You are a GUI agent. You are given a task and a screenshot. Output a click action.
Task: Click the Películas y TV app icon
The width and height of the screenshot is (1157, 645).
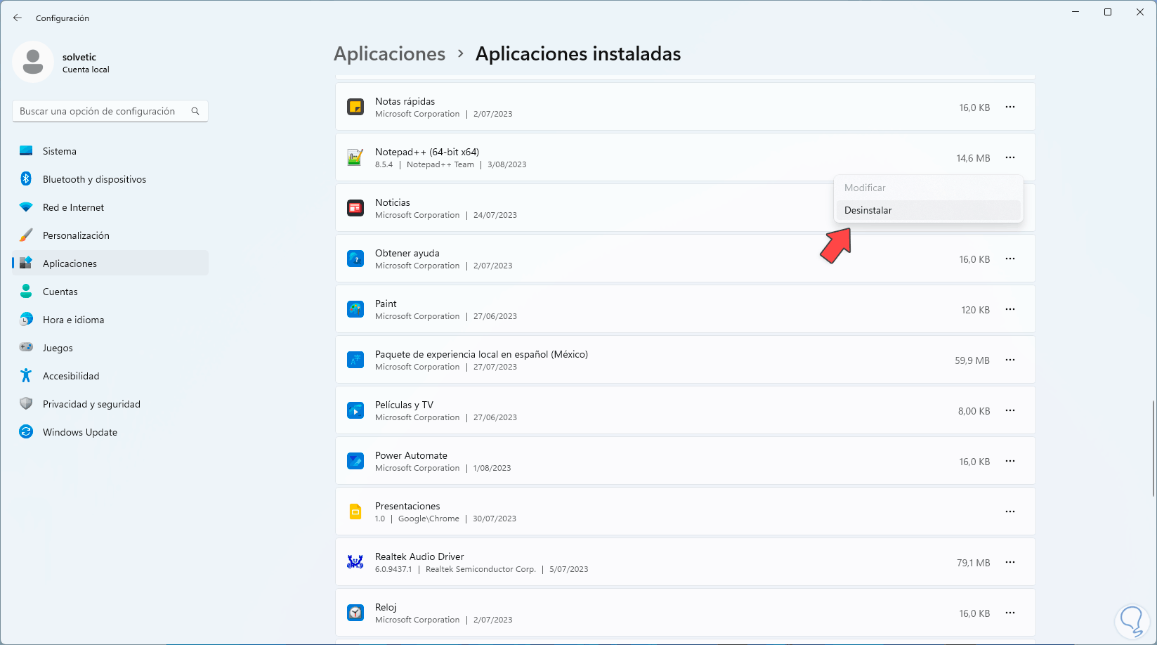[355, 410]
